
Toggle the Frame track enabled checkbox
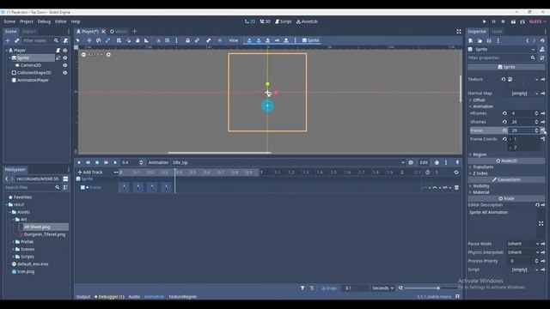[x=82, y=187]
